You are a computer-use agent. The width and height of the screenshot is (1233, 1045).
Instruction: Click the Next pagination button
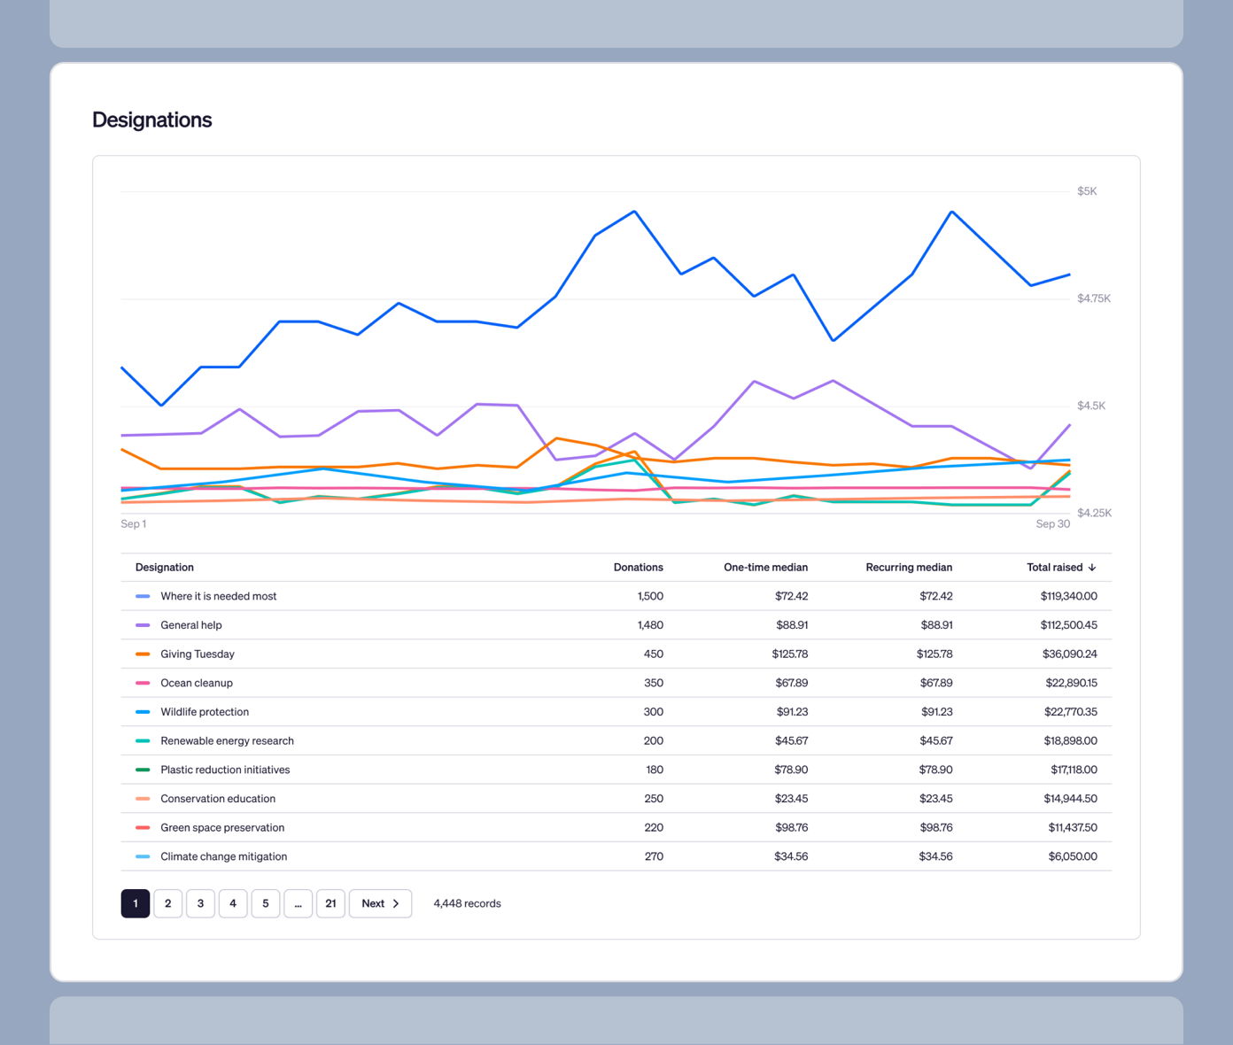point(380,903)
